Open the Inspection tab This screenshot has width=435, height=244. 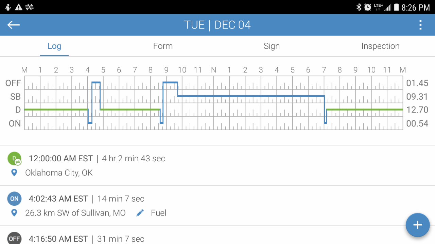tap(380, 46)
